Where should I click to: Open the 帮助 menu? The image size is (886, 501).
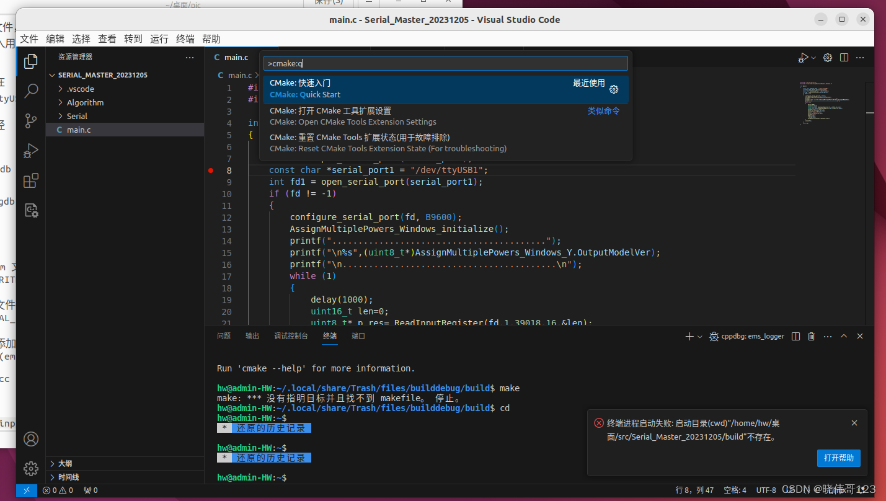(211, 38)
